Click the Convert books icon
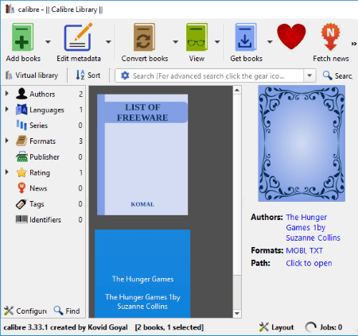Image resolution: width=358 pixels, height=336 pixels. [144, 37]
